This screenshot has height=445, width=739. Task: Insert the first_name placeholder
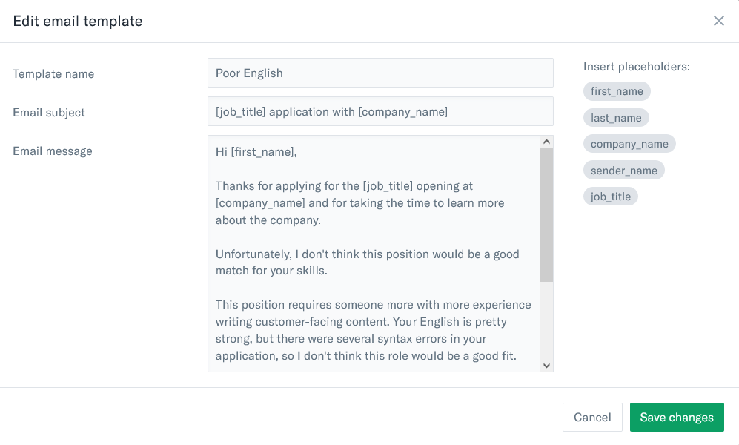pyautogui.click(x=617, y=91)
